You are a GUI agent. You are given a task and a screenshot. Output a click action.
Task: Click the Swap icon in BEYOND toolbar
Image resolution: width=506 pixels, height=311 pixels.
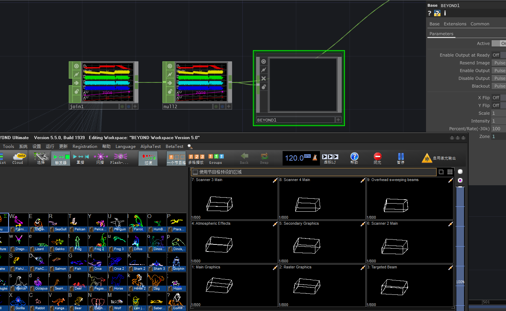(x=264, y=158)
